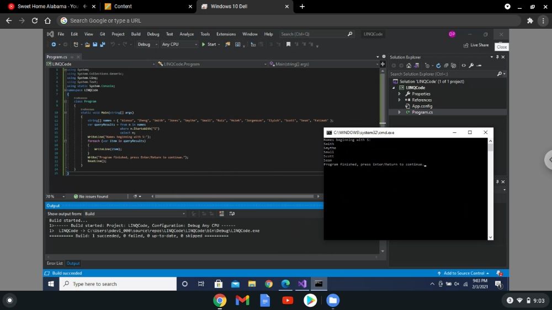The image size is (552, 310).
Task: Click the Save icon in Visual Studio toolbar
Action: (95, 44)
